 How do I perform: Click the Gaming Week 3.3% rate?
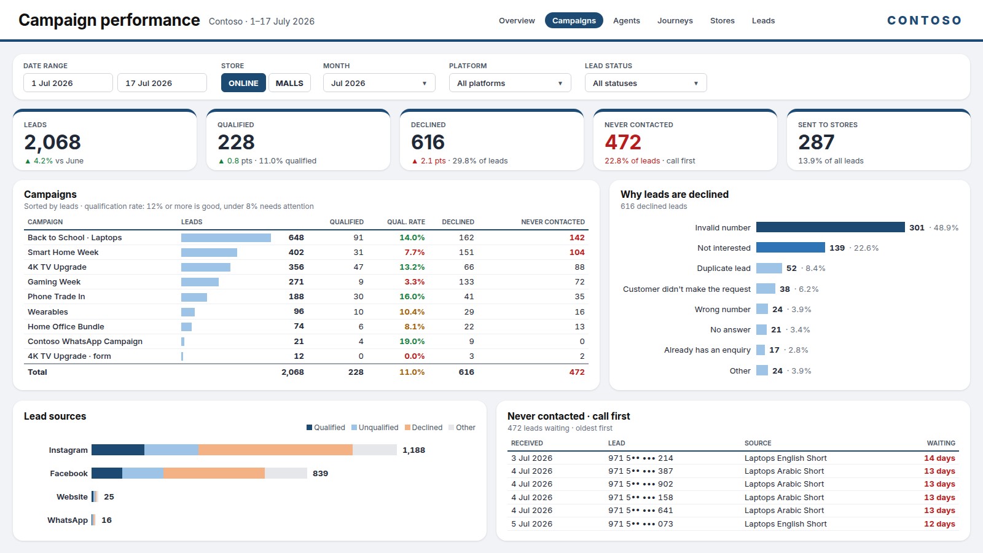click(414, 282)
